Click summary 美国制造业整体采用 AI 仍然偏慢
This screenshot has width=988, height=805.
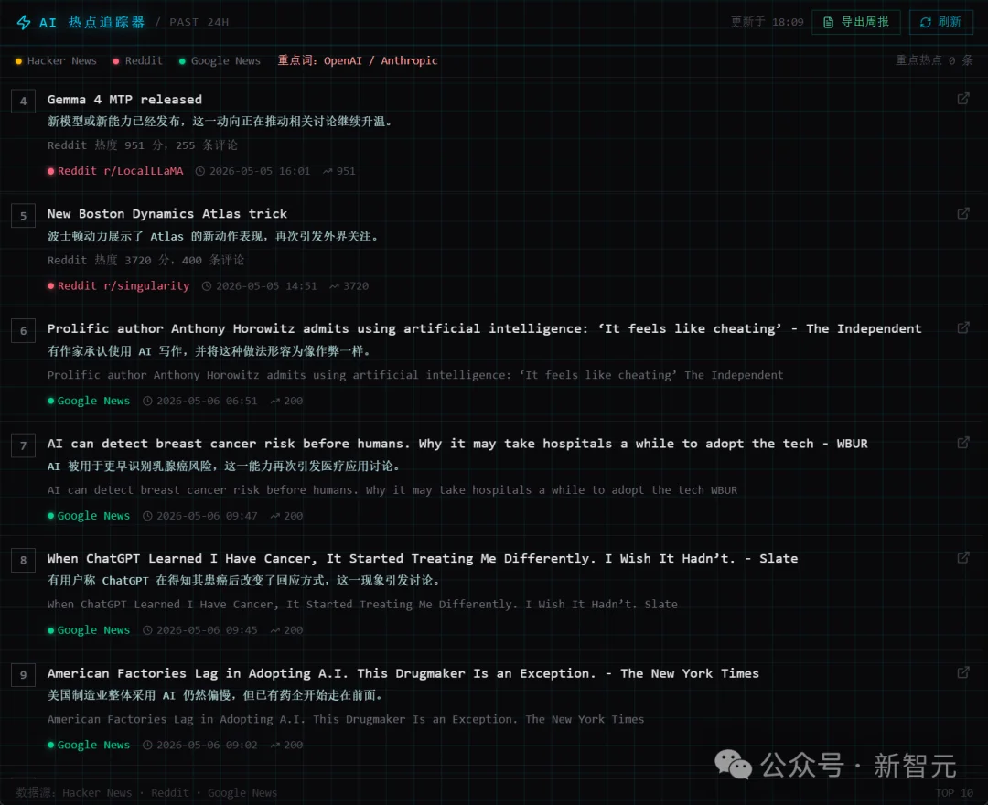215,695
